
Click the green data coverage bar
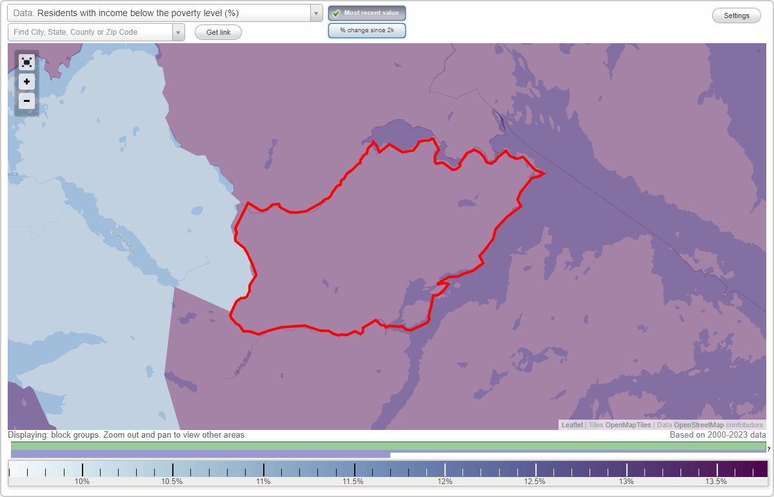[388, 446]
